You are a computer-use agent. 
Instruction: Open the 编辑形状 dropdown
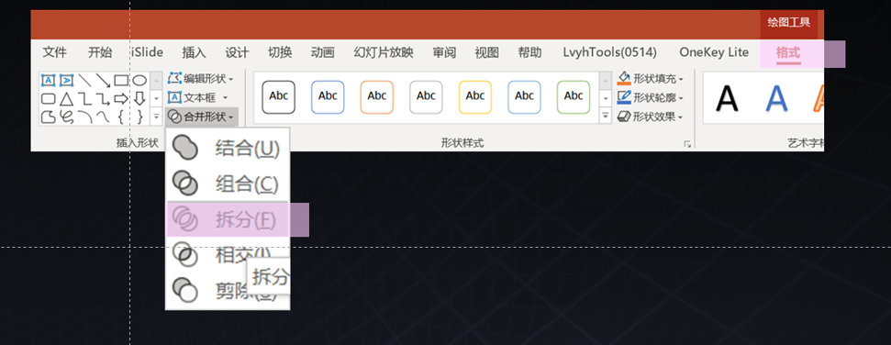[x=201, y=78]
